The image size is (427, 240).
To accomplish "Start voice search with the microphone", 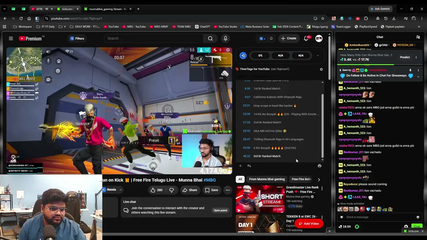I will pos(226,38).
